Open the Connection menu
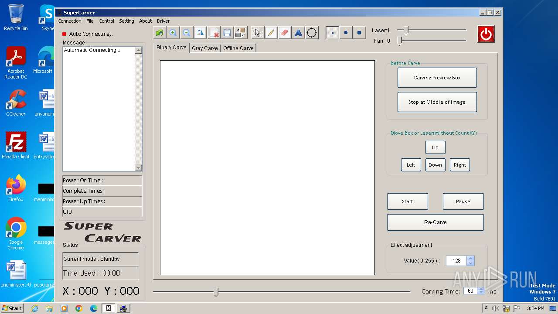 click(x=69, y=21)
